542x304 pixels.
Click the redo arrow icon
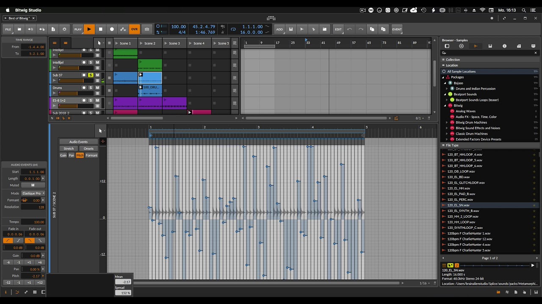pyautogui.click(x=361, y=29)
